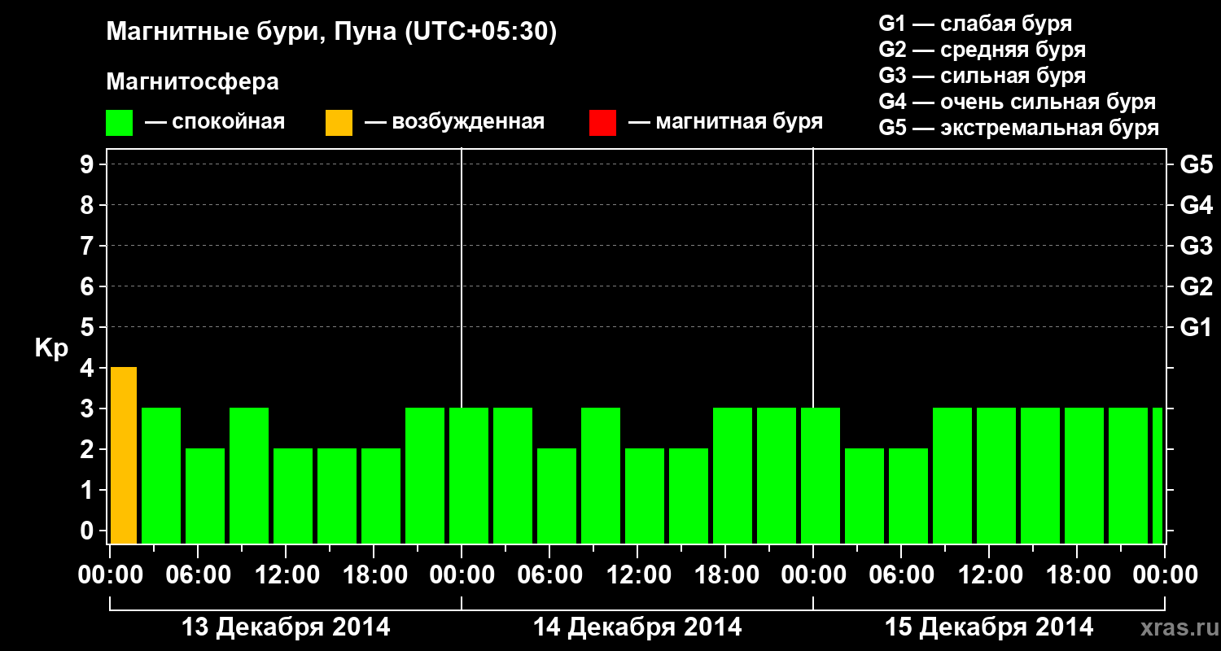This screenshot has height=651, width=1221.
Task: Click the 06:00 time label above 15 Декабря
Action: pos(901,575)
